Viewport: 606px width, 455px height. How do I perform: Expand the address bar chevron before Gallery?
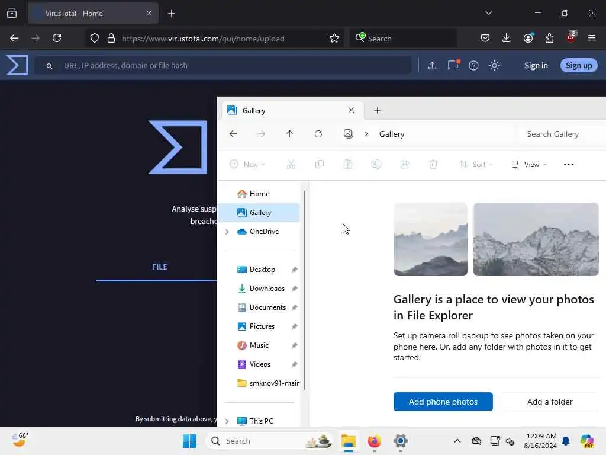[x=366, y=134]
